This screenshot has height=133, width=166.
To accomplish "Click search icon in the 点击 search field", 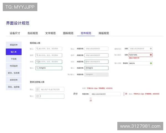I will coord(37,62).
